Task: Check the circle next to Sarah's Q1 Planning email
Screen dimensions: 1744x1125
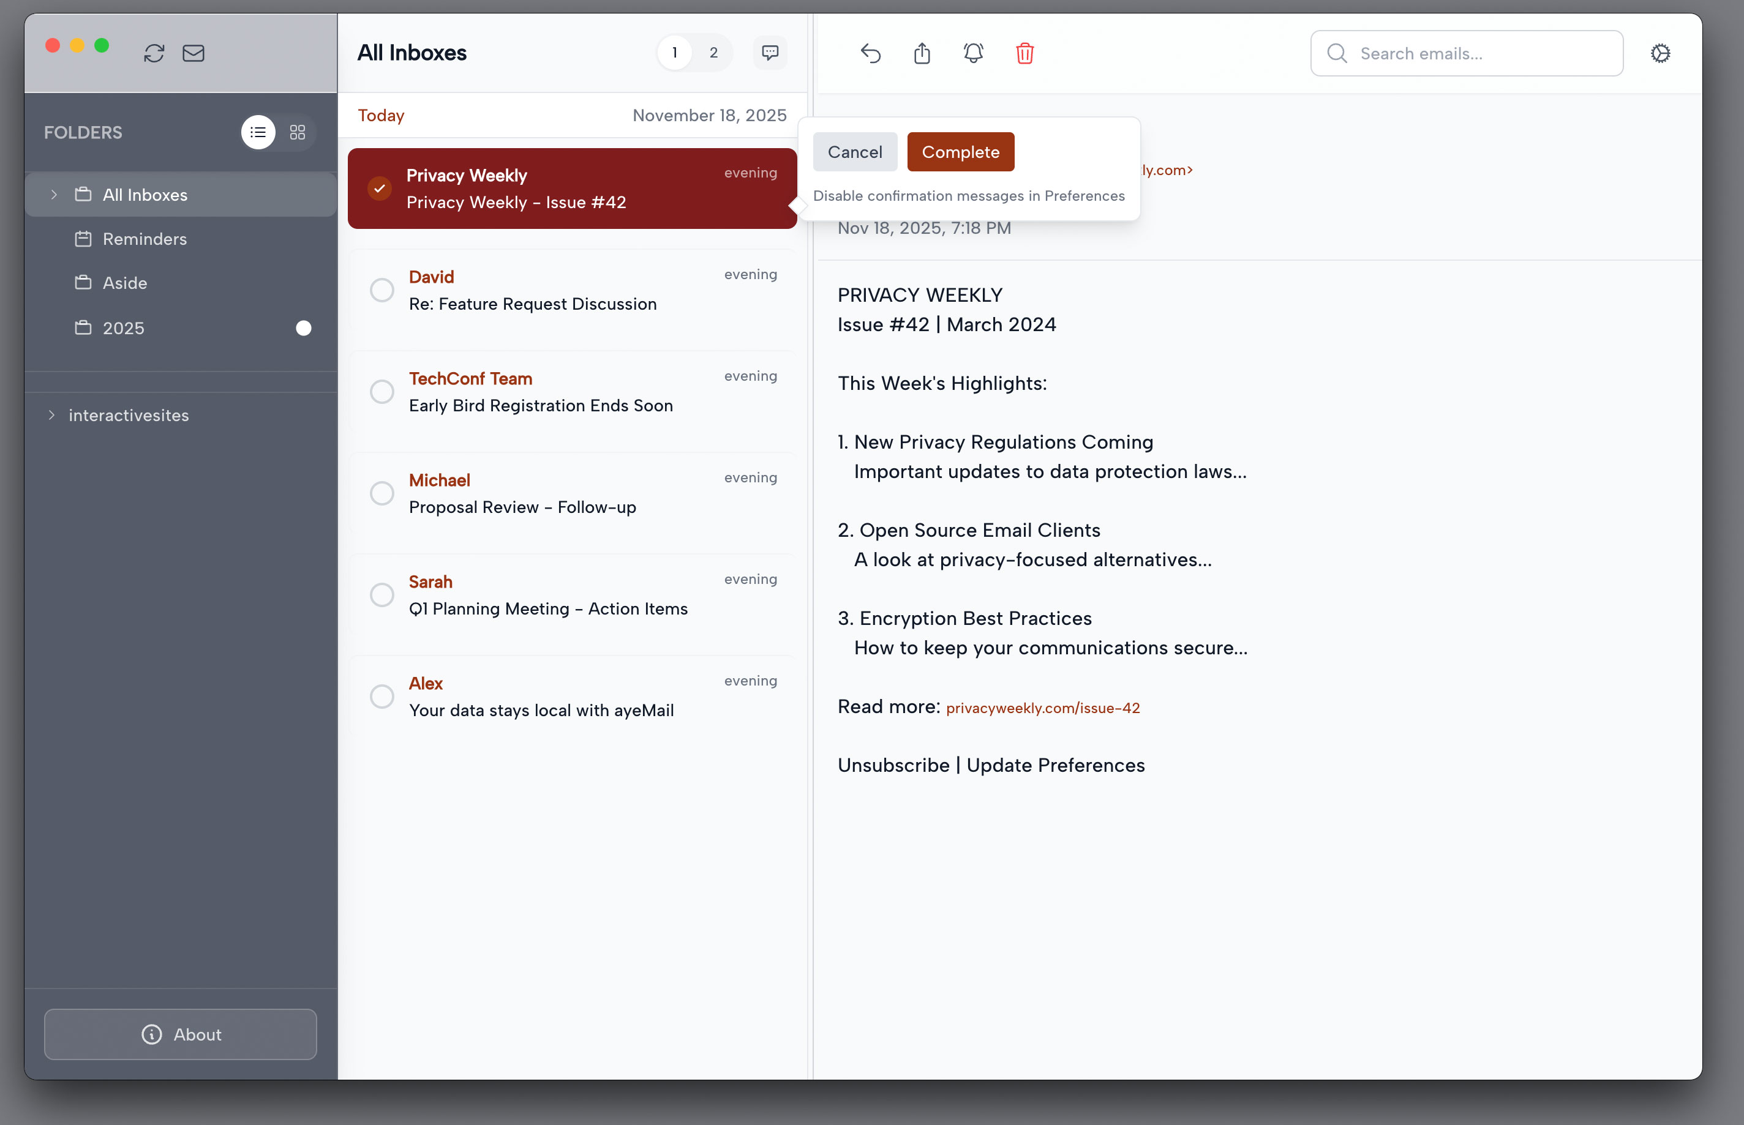Action: tap(382, 595)
